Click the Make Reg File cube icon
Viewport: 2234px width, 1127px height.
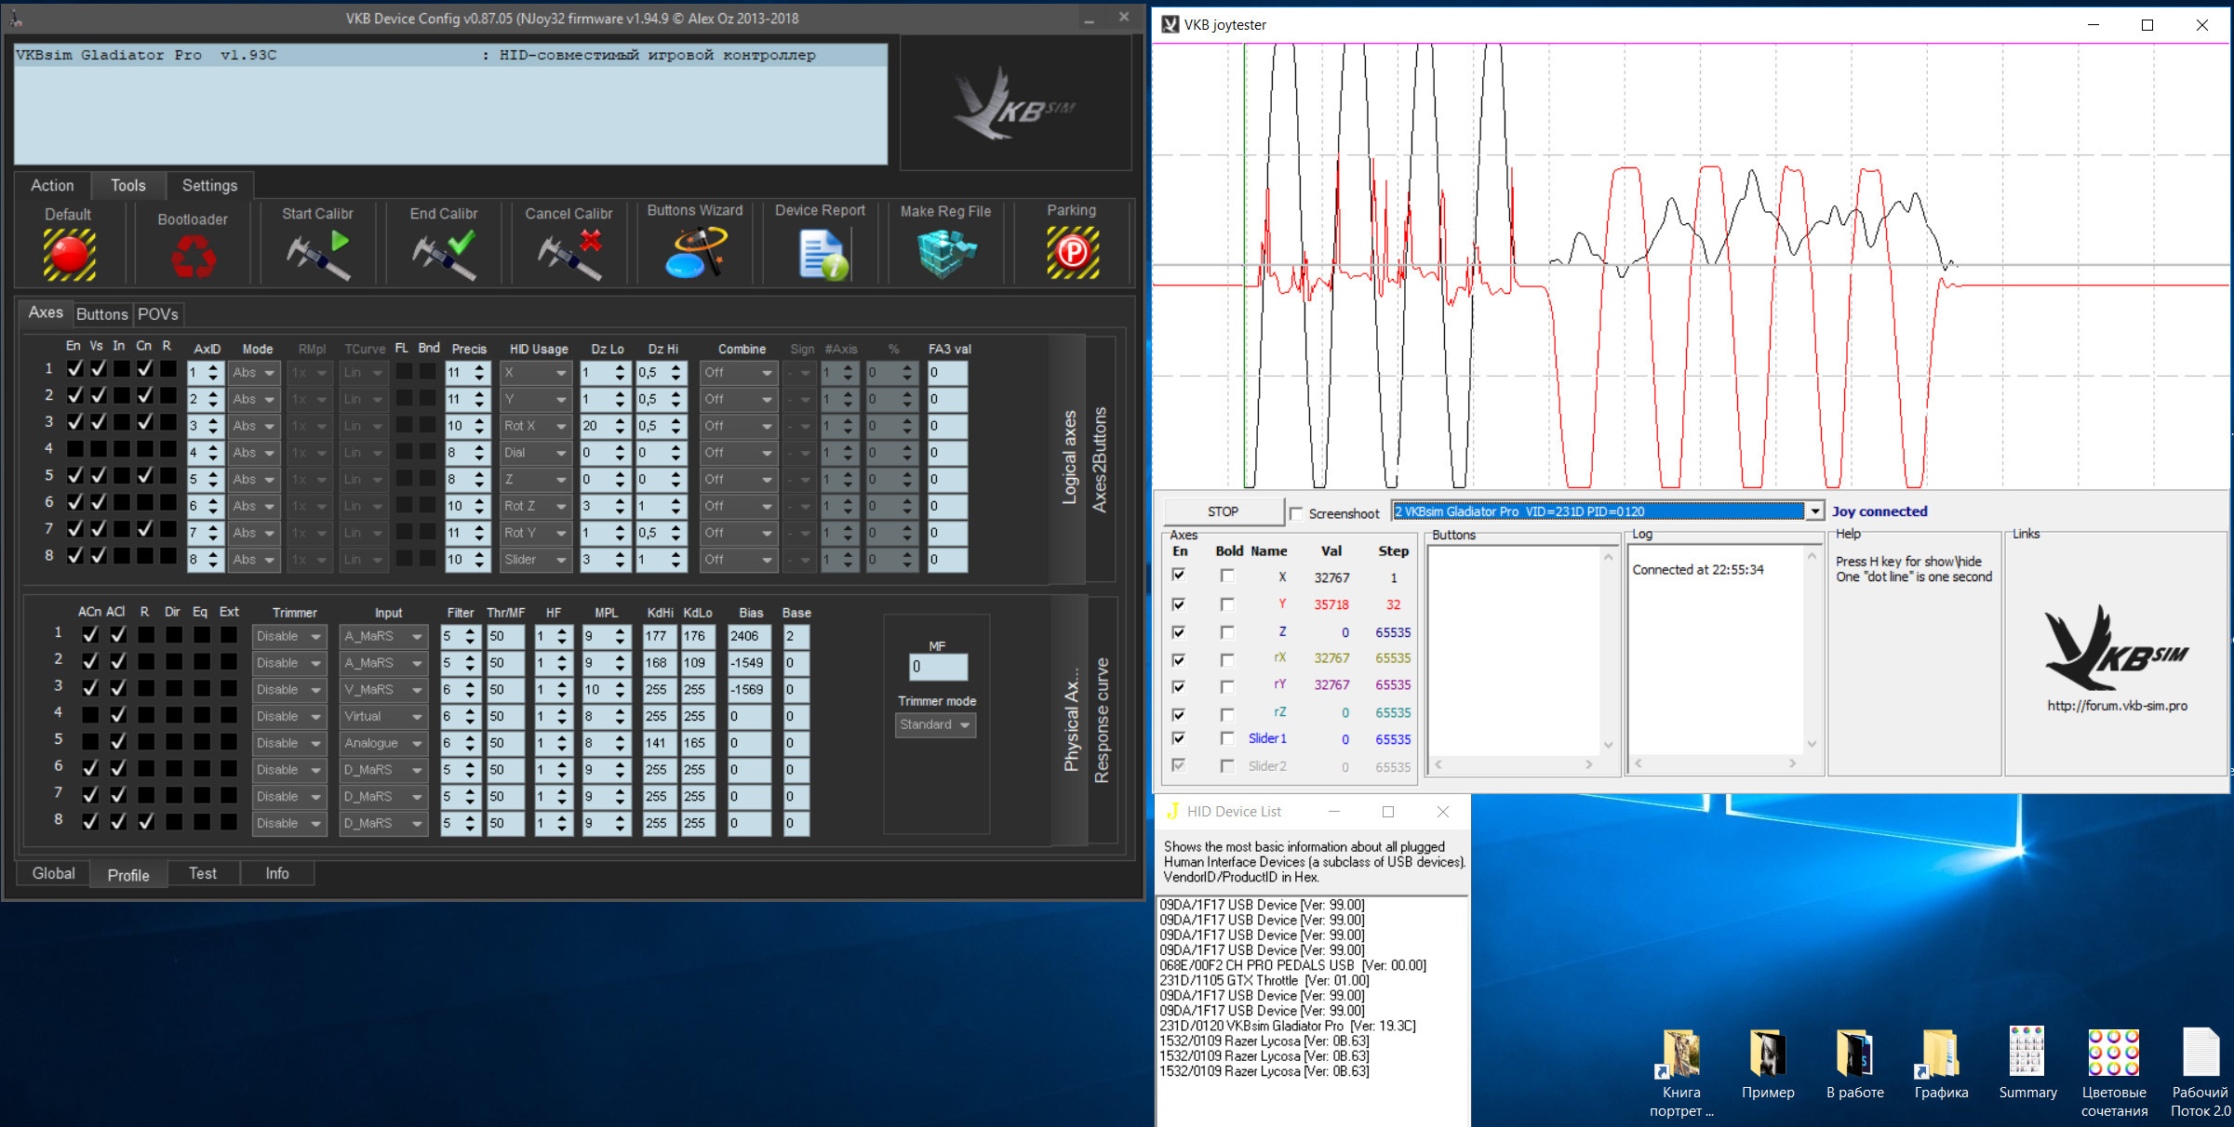pyautogui.click(x=945, y=254)
